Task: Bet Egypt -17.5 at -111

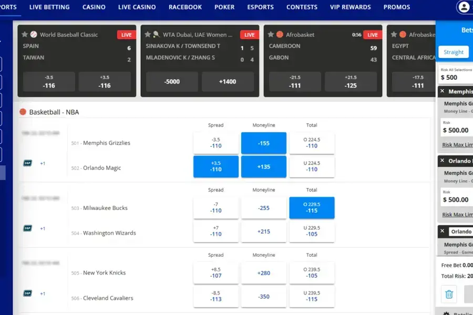Action: pos(414,82)
